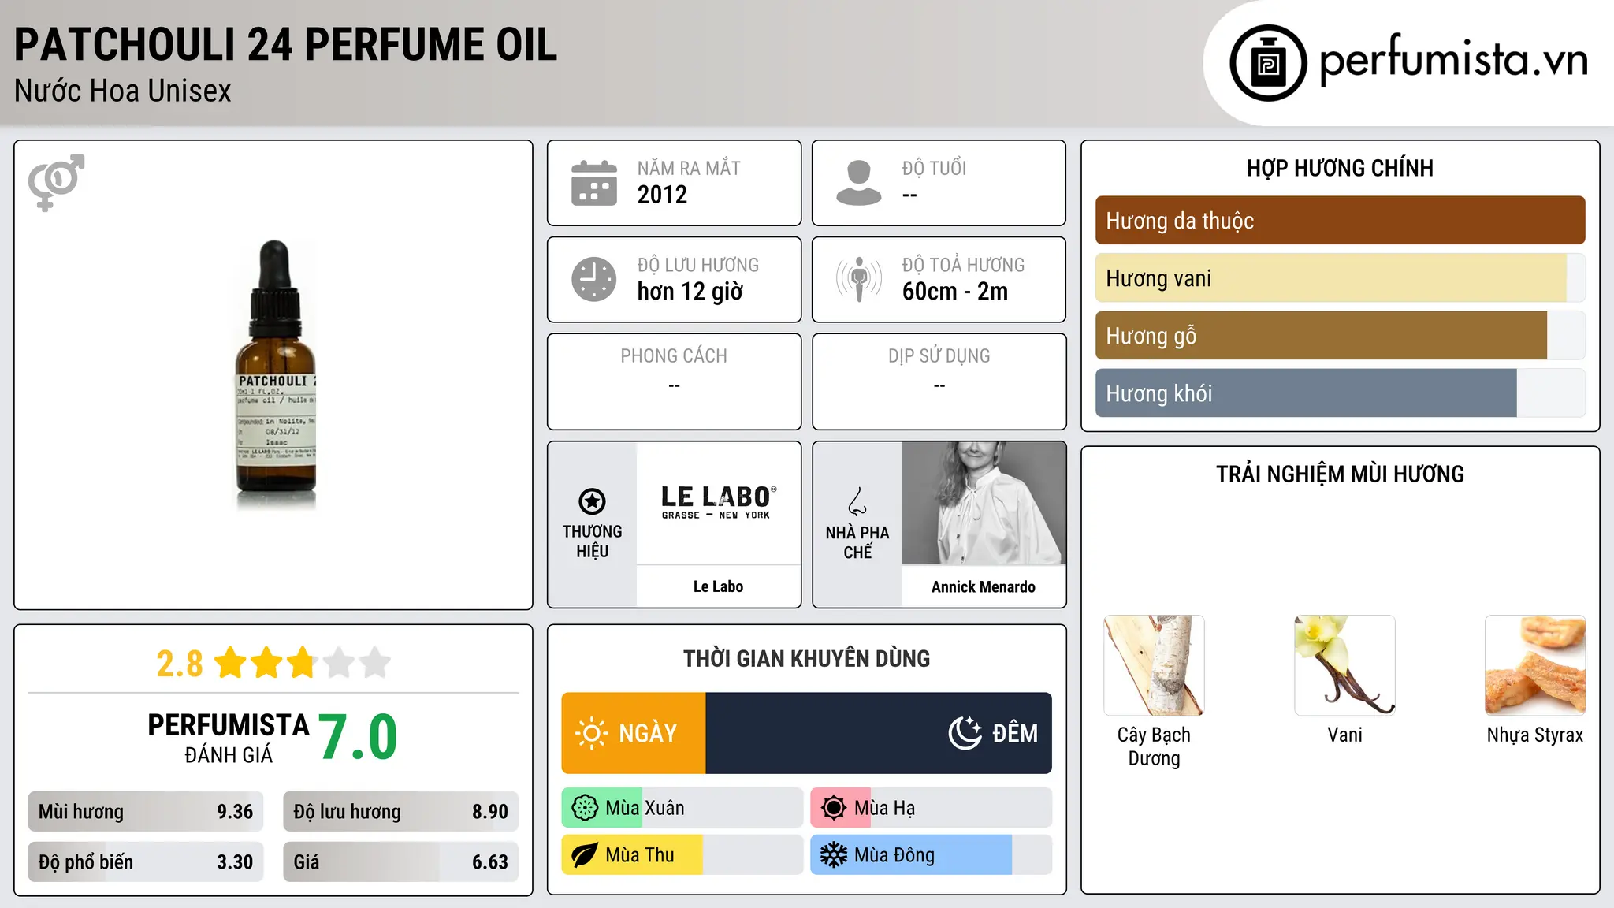Click the hơn 12 giờ longevity value
Viewport: 1614px width, 908px height.
[x=690, y=292]
